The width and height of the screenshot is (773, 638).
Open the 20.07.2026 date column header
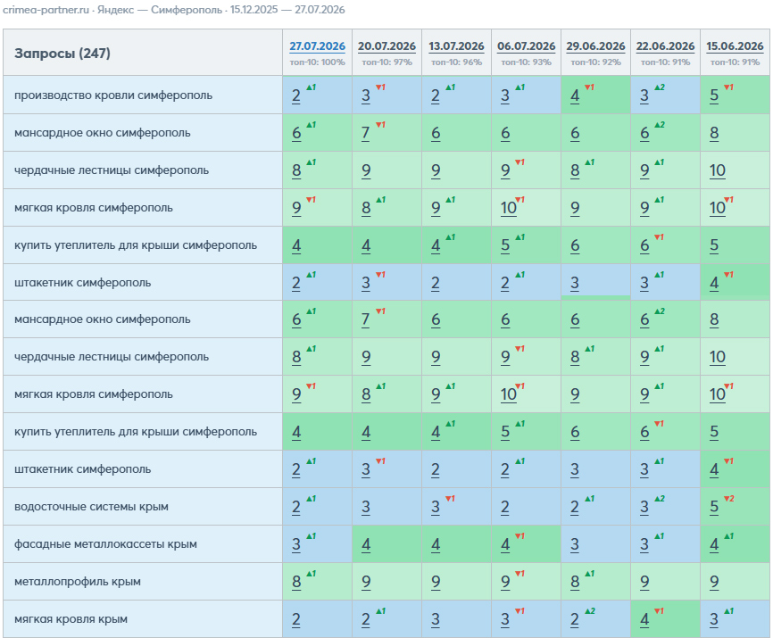click(386, 46)
